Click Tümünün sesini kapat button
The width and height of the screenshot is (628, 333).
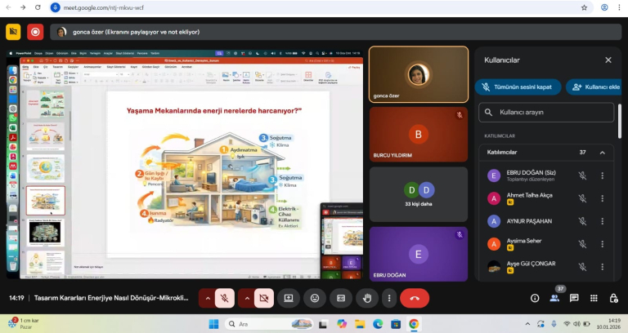pyautogui.click(x=516, y=87)
